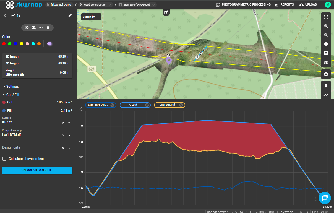The height and width of the screenshot is (213, 334).
Task: Copy link using the chain icon
Action: 41,27
